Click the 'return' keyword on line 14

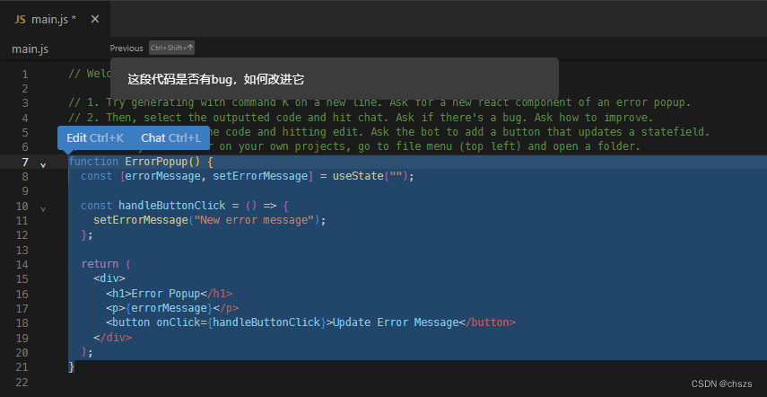100,264
